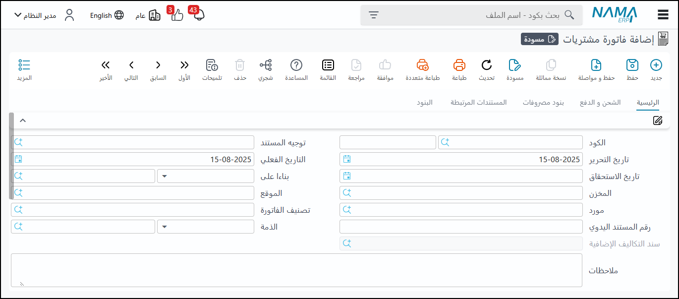Click the ملاحظات notes text area
Viewport: 679px width, 299px height.
coord(296,270)
